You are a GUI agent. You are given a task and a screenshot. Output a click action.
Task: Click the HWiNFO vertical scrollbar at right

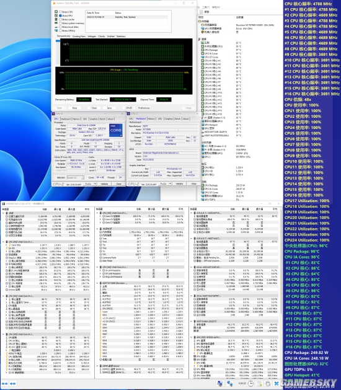click(x=281, y=293)
